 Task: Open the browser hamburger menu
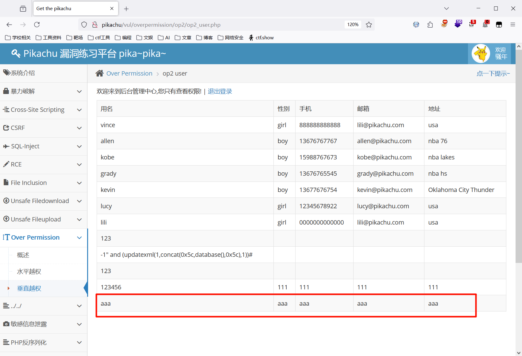pyautogui.click(x=513, y=25)
